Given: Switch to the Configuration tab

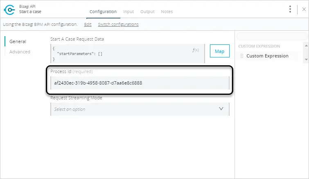Looking at the screenshot, I should point(103,11).
